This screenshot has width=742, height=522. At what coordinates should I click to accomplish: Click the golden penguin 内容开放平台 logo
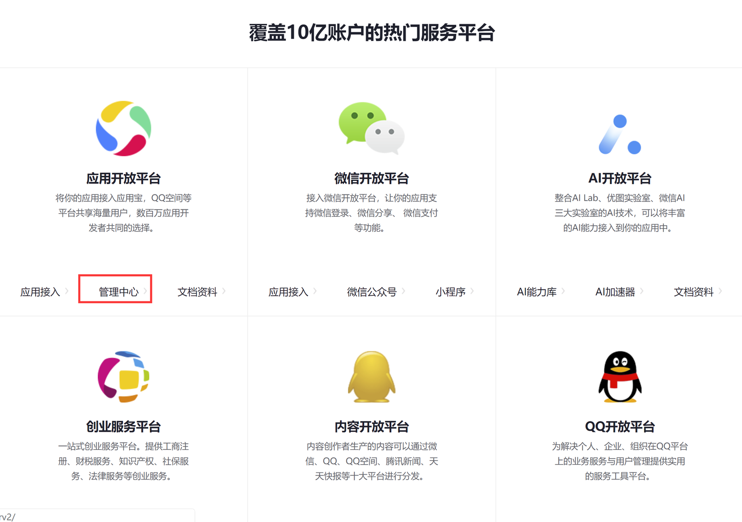click(371, 377)
